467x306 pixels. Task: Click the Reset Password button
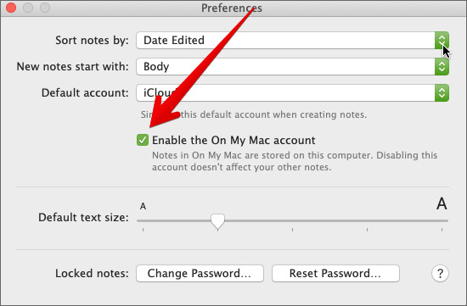335,273
